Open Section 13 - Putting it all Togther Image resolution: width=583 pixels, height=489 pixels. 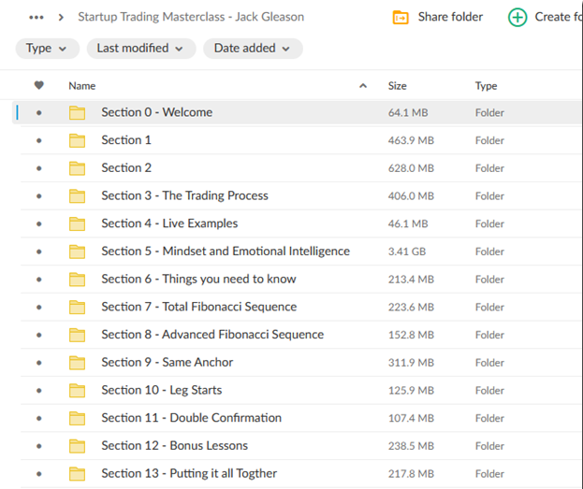point(189,473)
